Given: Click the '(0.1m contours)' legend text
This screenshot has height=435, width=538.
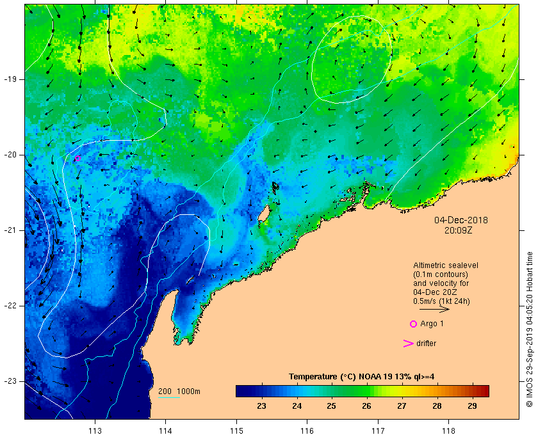Looking at the screenshot, I should [x=441, y=274].
